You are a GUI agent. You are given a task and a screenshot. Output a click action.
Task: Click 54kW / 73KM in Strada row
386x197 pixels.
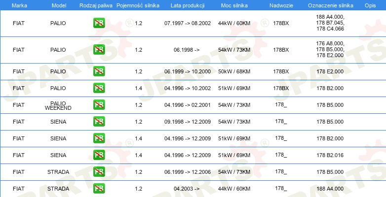click(x=234, y=172)
